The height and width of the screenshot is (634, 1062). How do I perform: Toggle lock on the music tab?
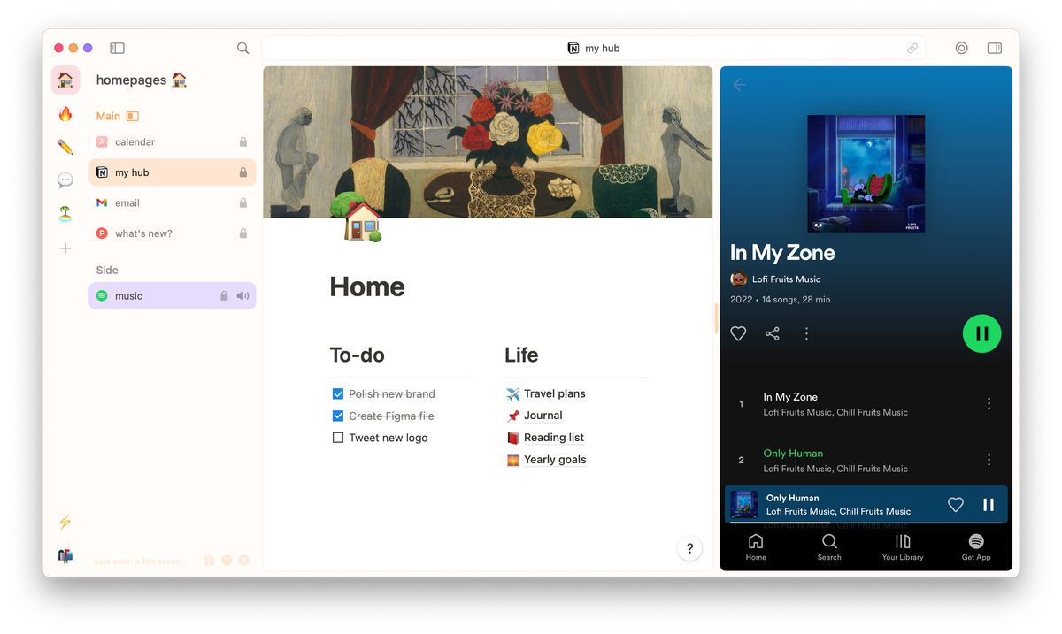click(225, 296)
